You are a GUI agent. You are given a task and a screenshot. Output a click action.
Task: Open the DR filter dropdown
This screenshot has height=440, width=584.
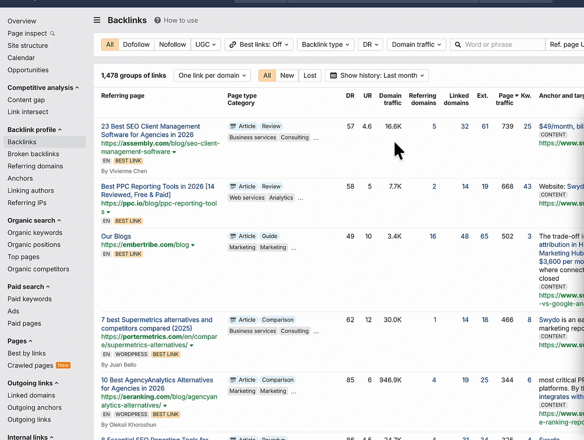371,44
